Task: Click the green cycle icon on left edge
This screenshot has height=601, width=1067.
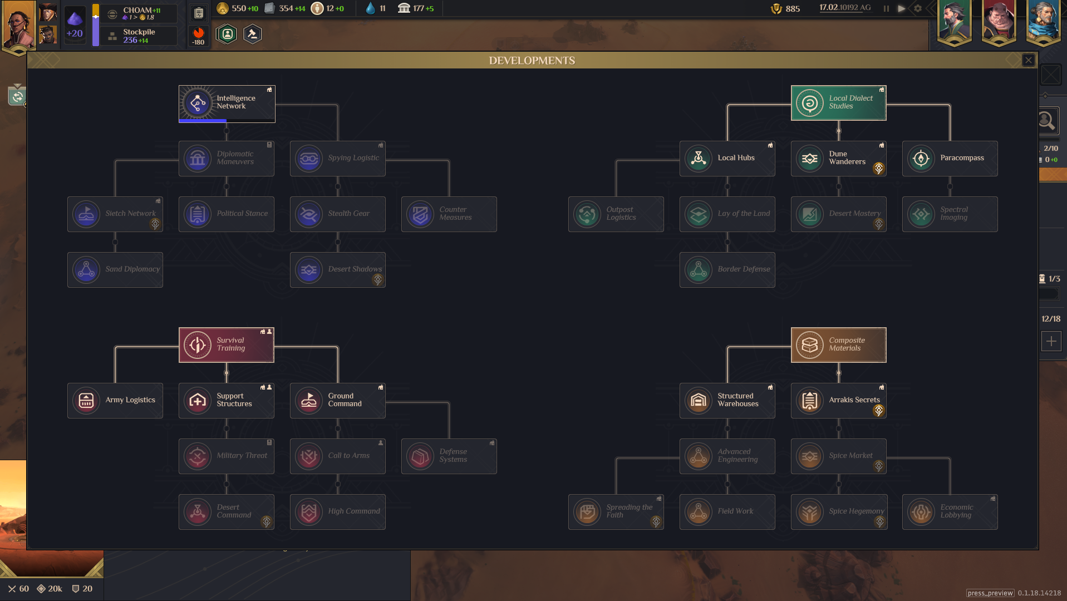Action: coord(17,96)
